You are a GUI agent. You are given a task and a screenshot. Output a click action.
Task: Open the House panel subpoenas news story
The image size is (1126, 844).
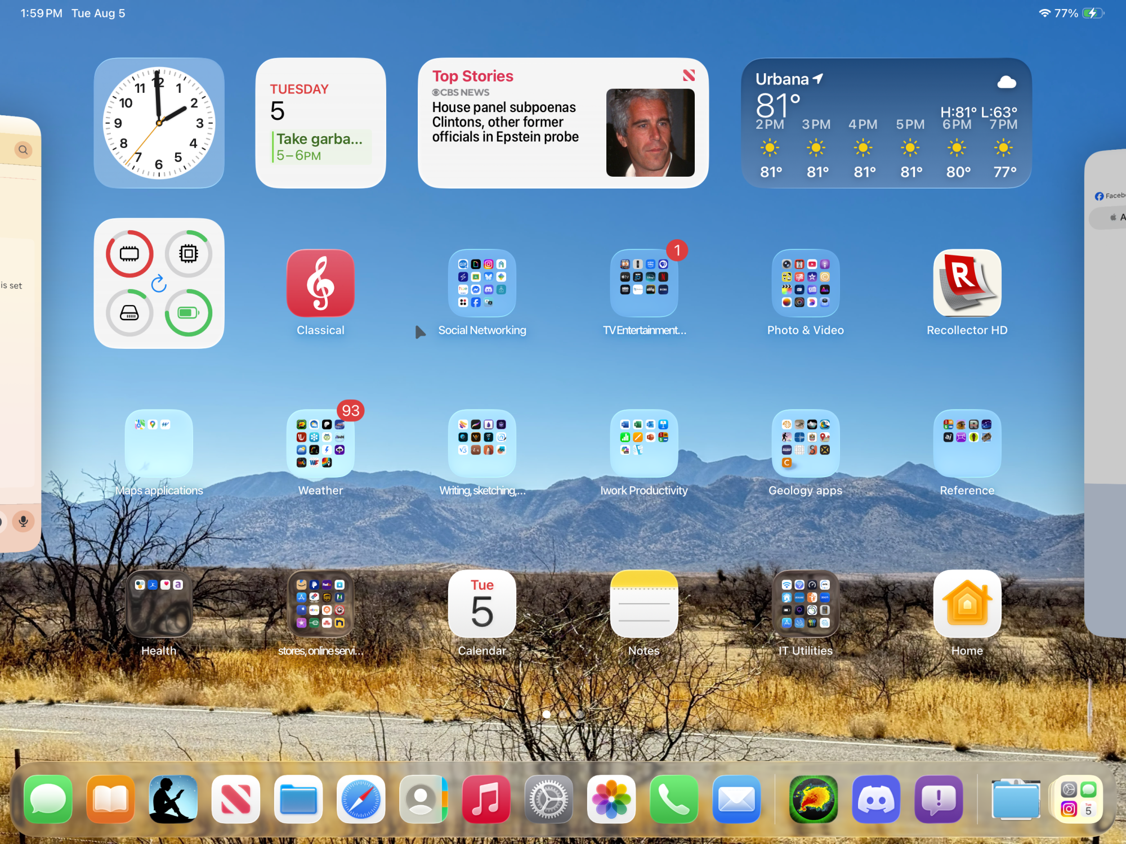point(506,123)
